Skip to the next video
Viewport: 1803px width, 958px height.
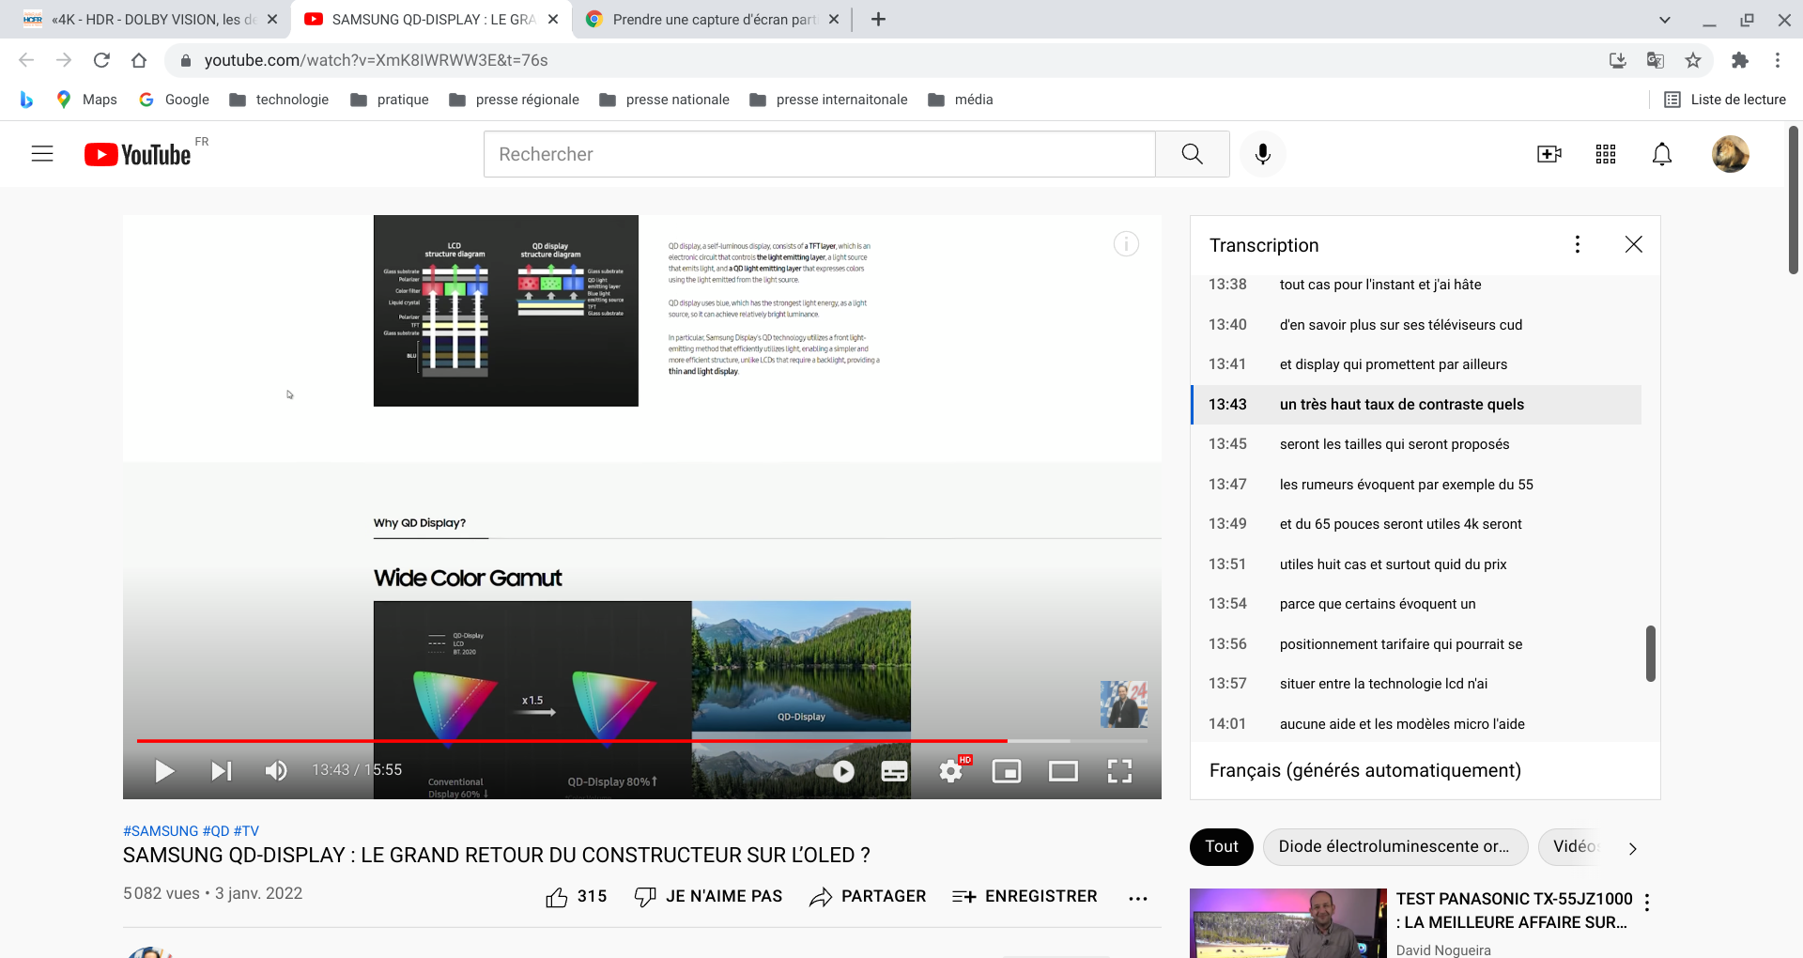221,771
